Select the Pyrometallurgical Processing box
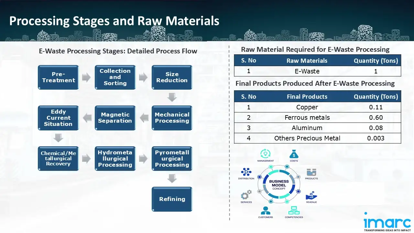The width and height of the screenshot is (414, 233). coord(172,159)
